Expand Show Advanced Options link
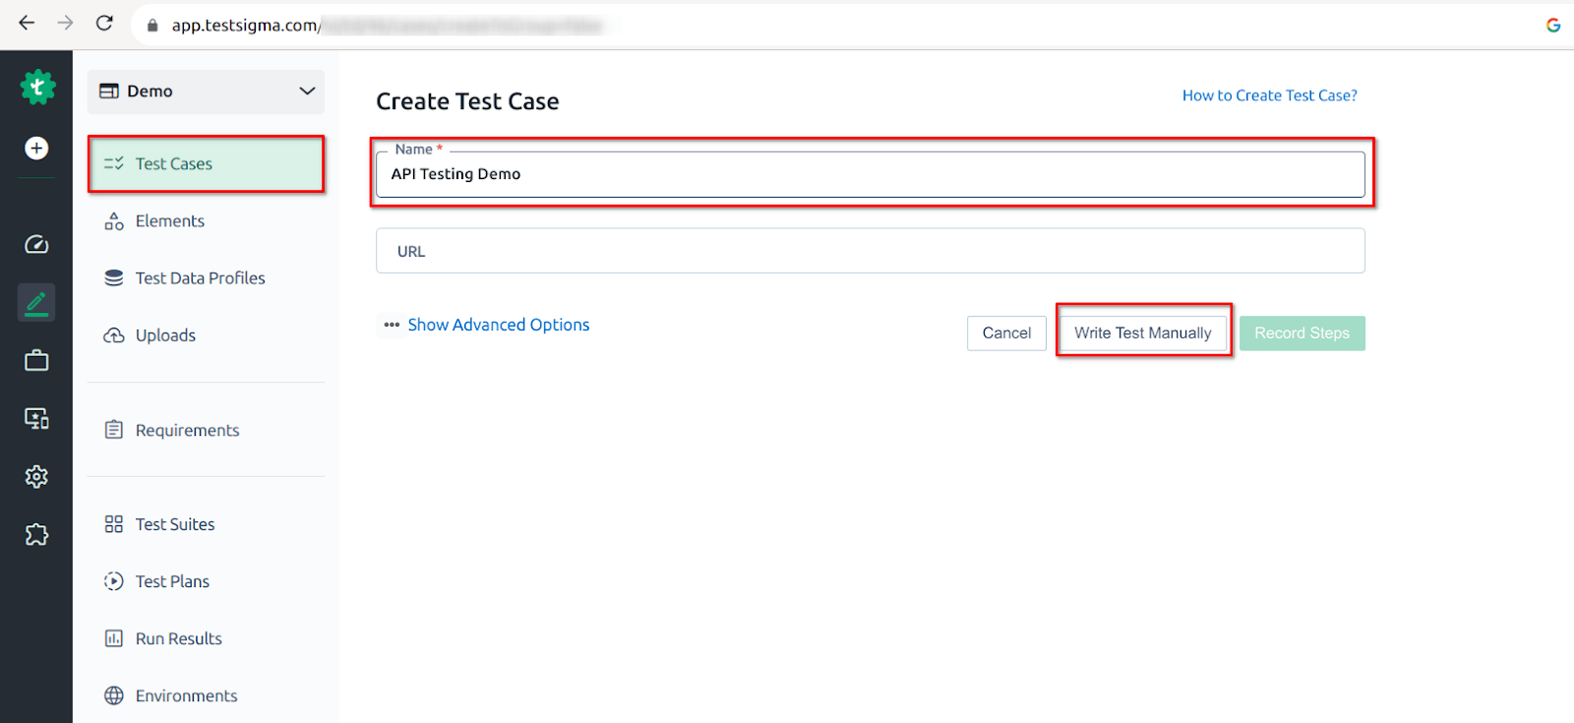 499,325
